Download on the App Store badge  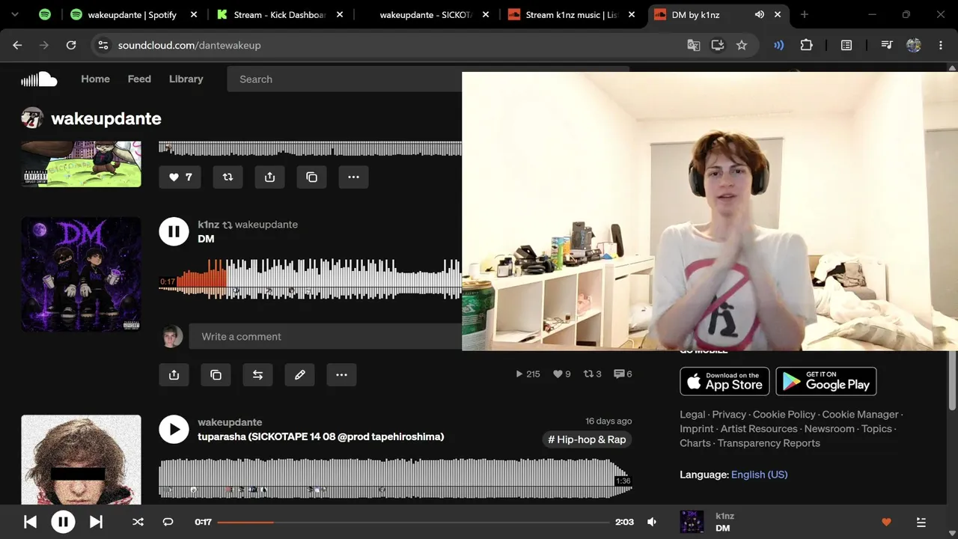tap(724, 381)
